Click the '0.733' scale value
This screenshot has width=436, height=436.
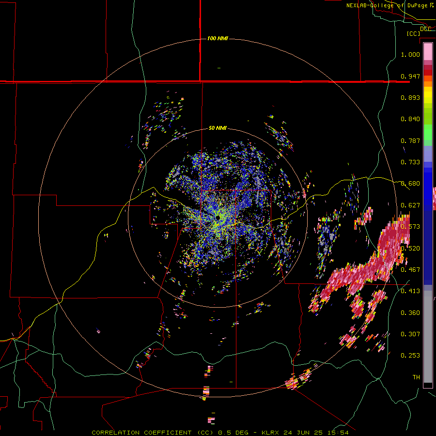pyautogui.click(x=410, y=162)
